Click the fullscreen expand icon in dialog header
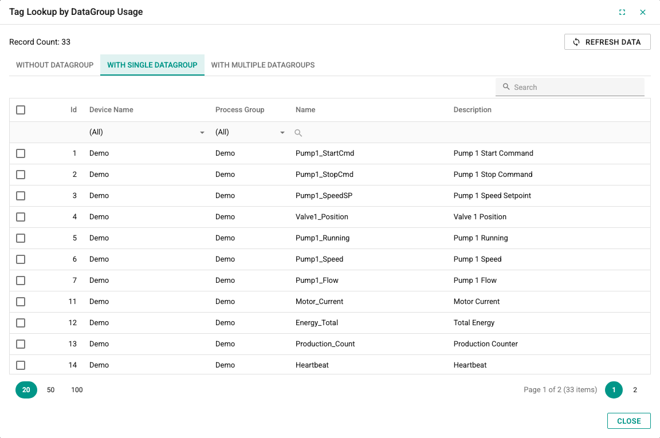 pos(622,12)
